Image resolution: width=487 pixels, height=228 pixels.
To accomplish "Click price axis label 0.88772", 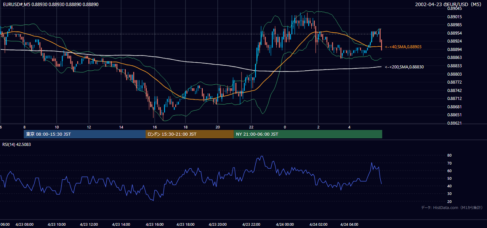I will 455,82.
